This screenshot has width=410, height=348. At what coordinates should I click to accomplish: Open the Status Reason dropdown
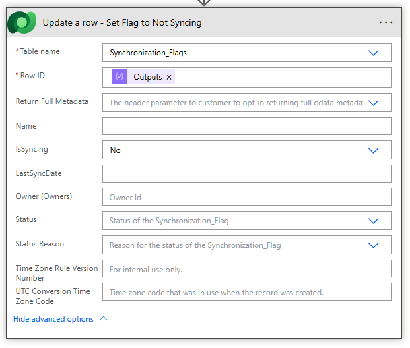373,245
